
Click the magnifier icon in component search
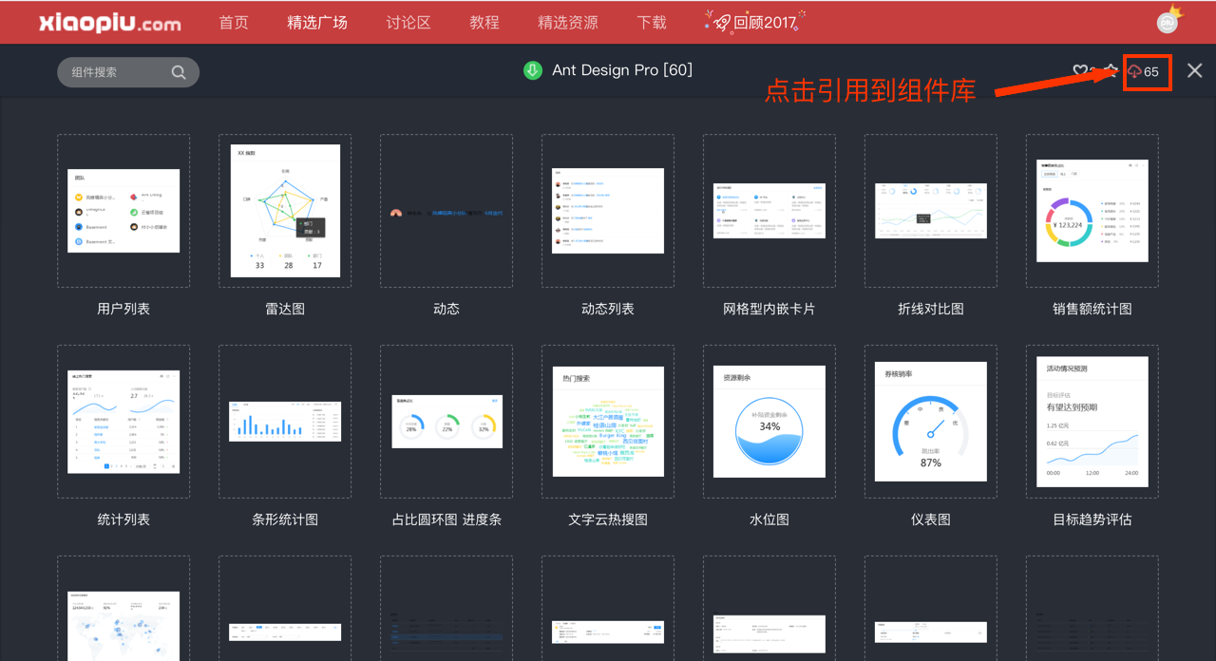[x=179, y=72]
